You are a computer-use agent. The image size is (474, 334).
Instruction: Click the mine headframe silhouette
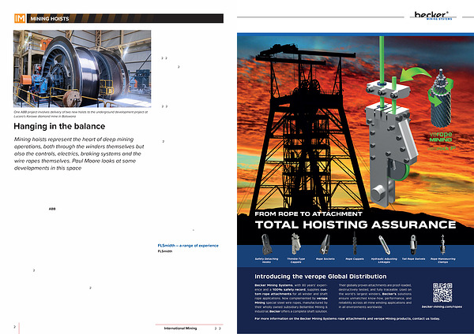[307, 130]
